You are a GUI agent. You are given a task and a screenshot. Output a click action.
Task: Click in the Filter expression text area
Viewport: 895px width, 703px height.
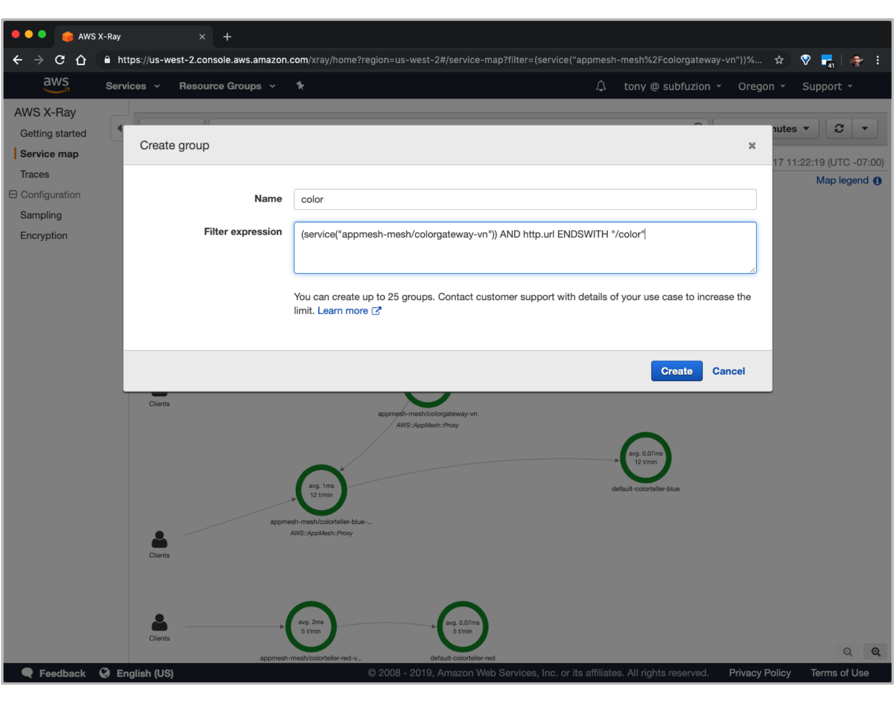(525, 248)
